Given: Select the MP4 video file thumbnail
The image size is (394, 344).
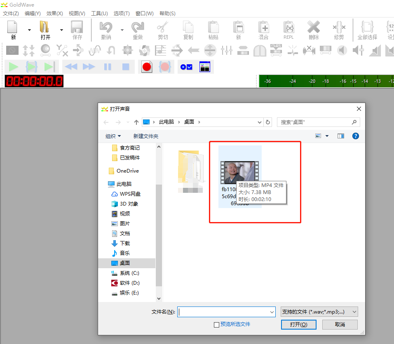Looking at the screenshot, I should pos(239,173).
